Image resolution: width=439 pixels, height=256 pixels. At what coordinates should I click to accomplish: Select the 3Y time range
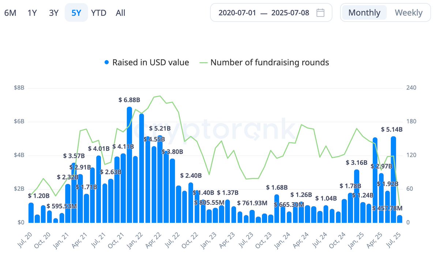tap(53, 12)
